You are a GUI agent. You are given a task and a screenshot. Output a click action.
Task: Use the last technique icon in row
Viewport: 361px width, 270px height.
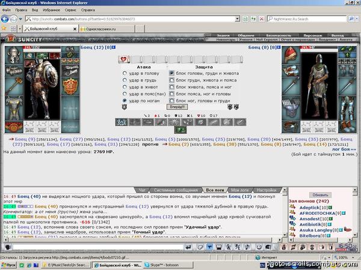239,122
